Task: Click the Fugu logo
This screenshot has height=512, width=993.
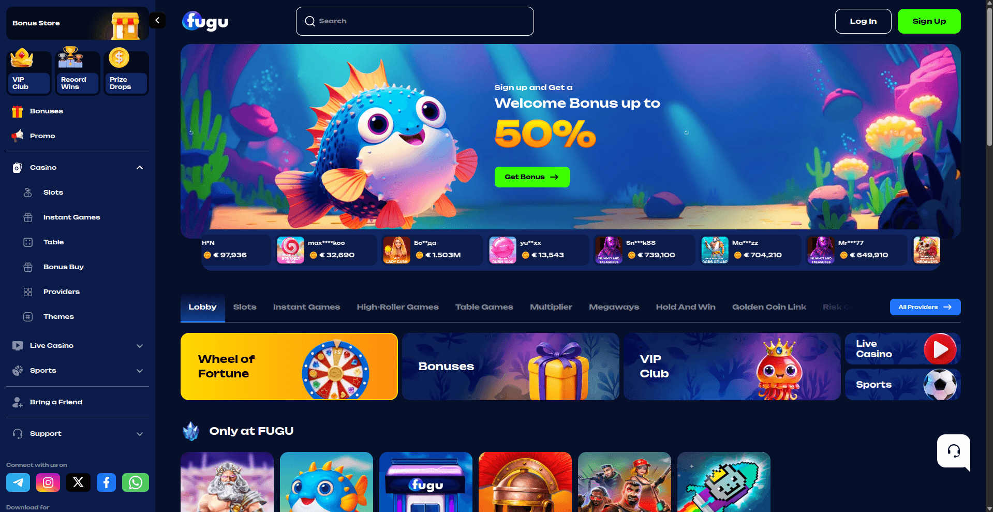Action: click(x=205, y=21)
